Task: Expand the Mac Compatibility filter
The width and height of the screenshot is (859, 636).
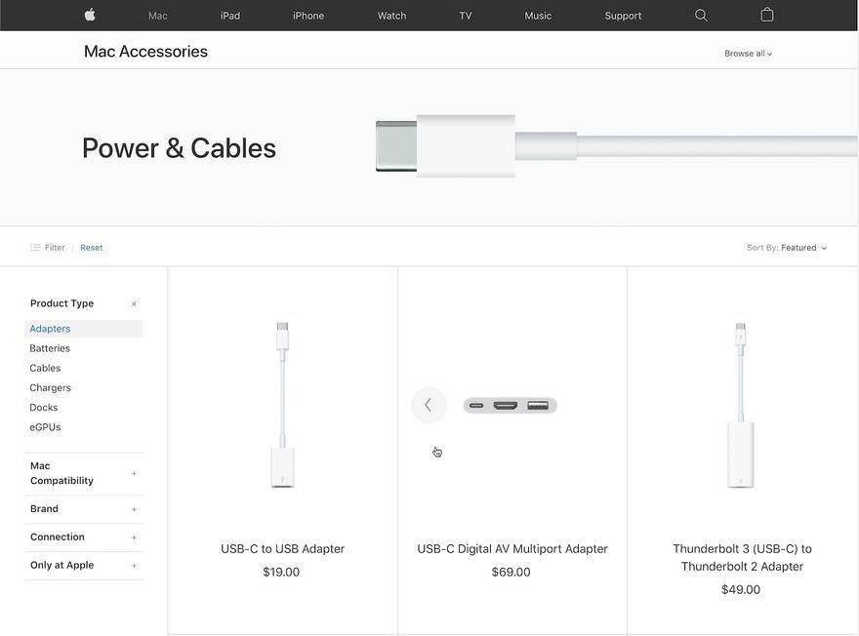Action: (x=83, y=473)
